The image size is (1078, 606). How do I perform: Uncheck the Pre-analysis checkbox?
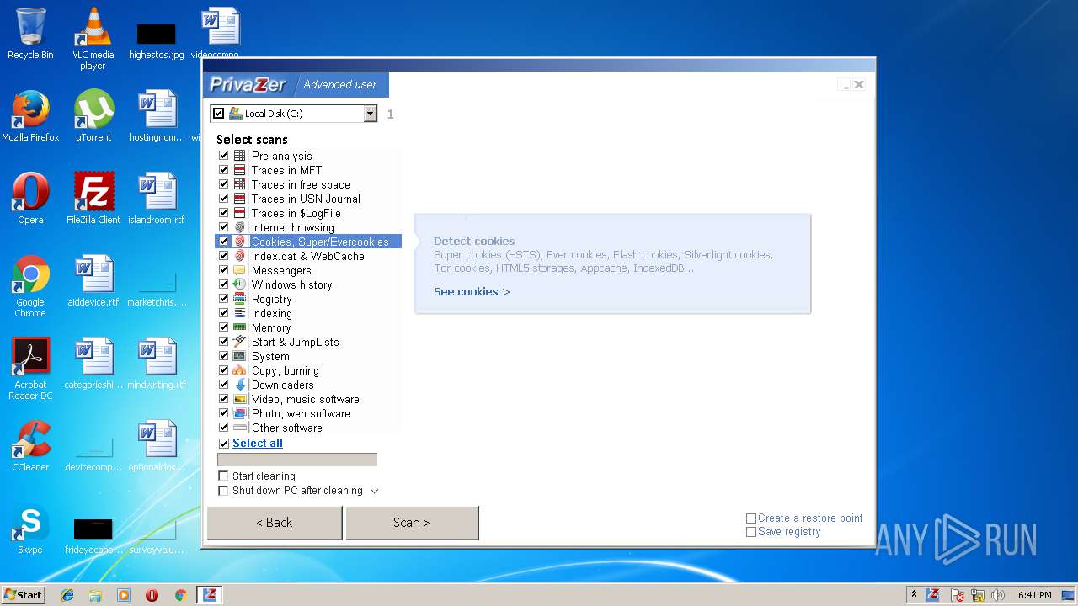223,156
